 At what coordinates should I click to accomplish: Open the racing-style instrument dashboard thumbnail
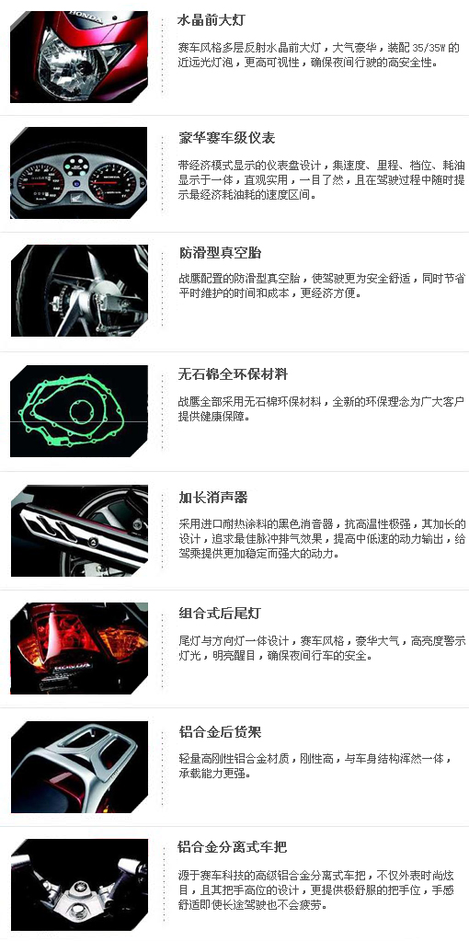79,172
